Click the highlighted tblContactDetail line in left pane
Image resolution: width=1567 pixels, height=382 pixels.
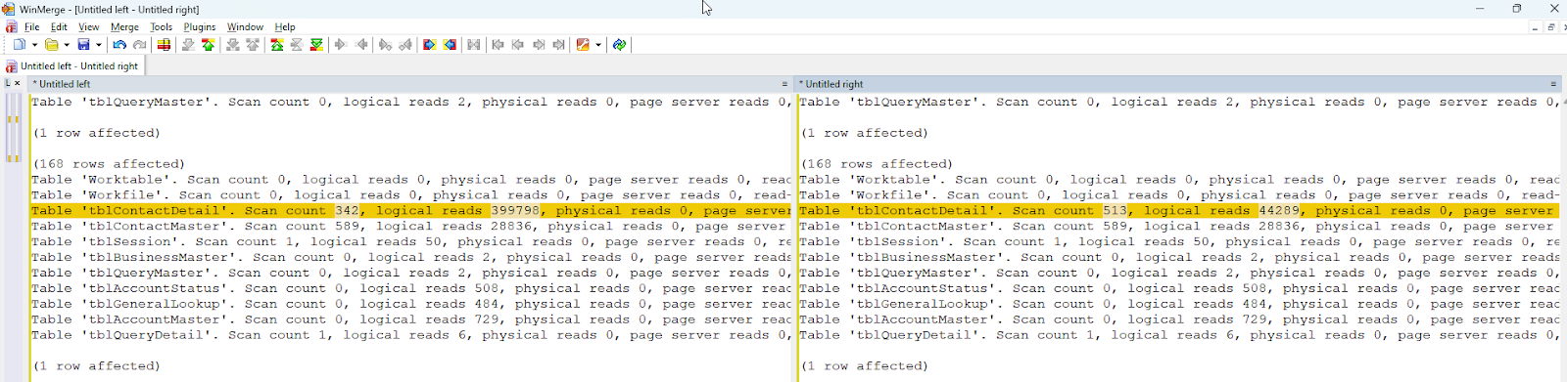tap(411, 211)
